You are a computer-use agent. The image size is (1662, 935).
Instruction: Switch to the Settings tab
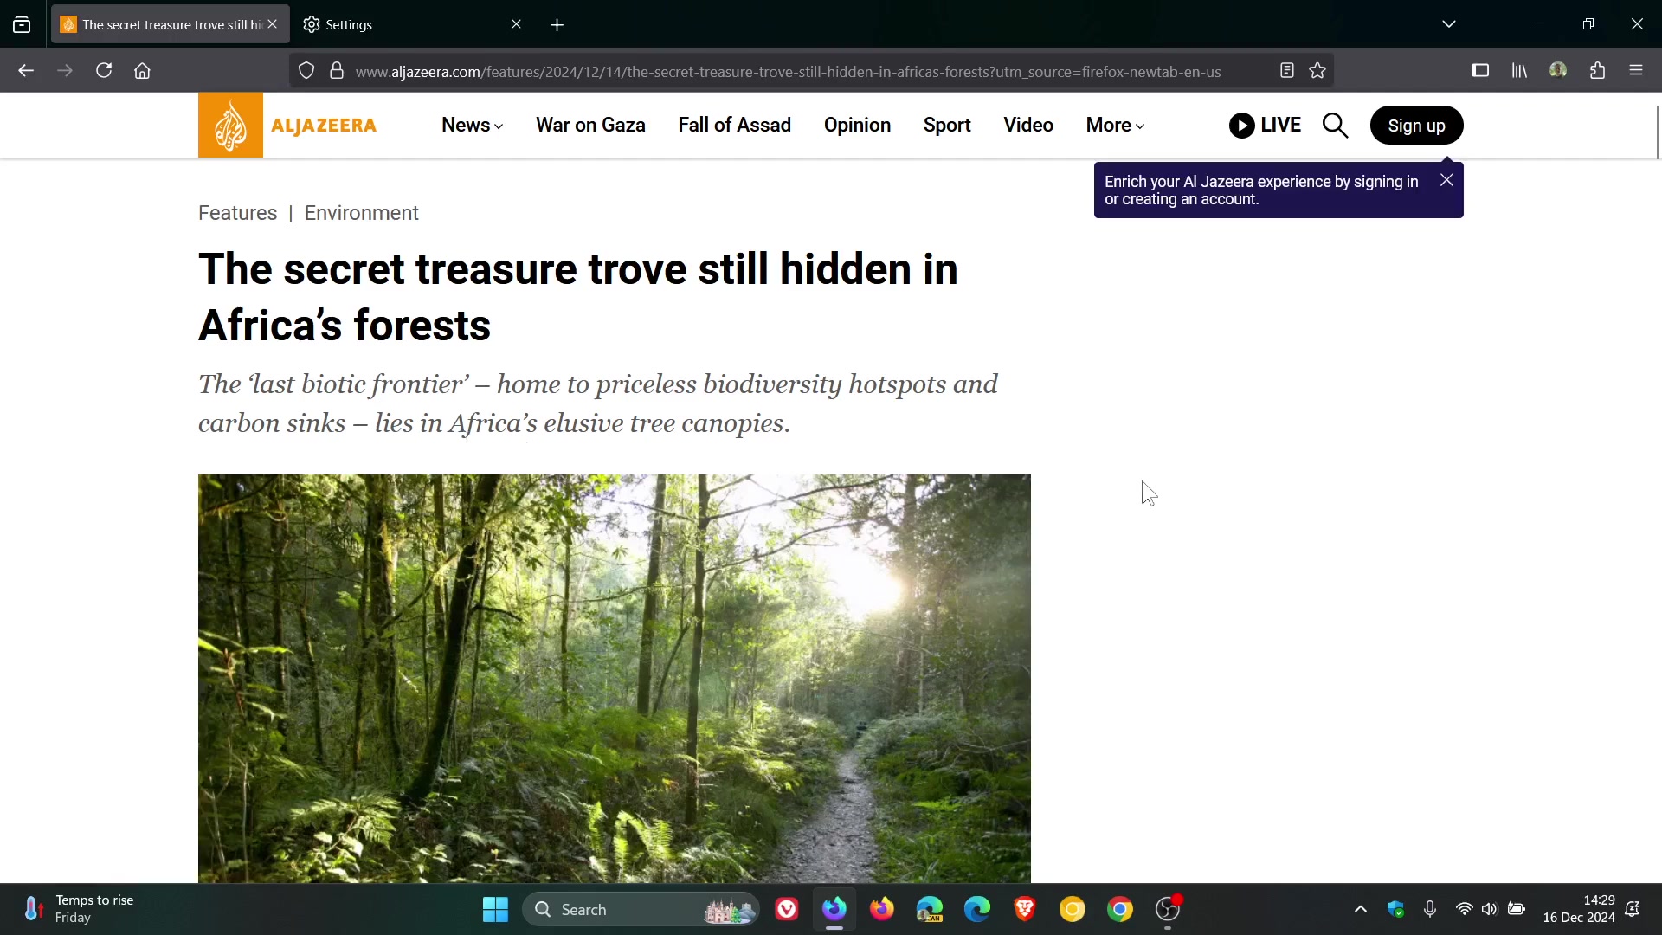pos(407,24)
